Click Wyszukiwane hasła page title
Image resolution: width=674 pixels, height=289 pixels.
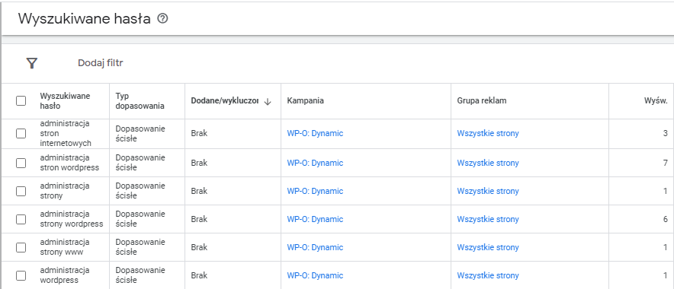tap(84, 19)
